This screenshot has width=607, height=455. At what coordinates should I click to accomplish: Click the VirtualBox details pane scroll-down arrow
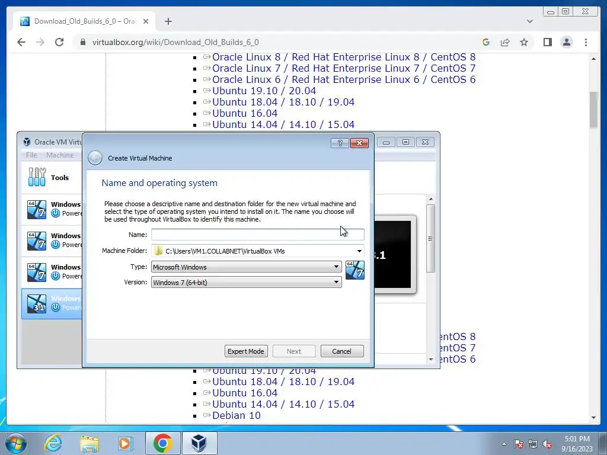pyautogui.click(x=431, y=360)
